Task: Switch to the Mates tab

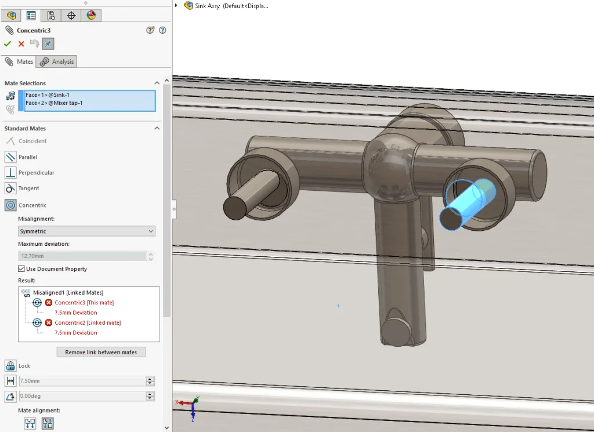Action: (19, 61)
